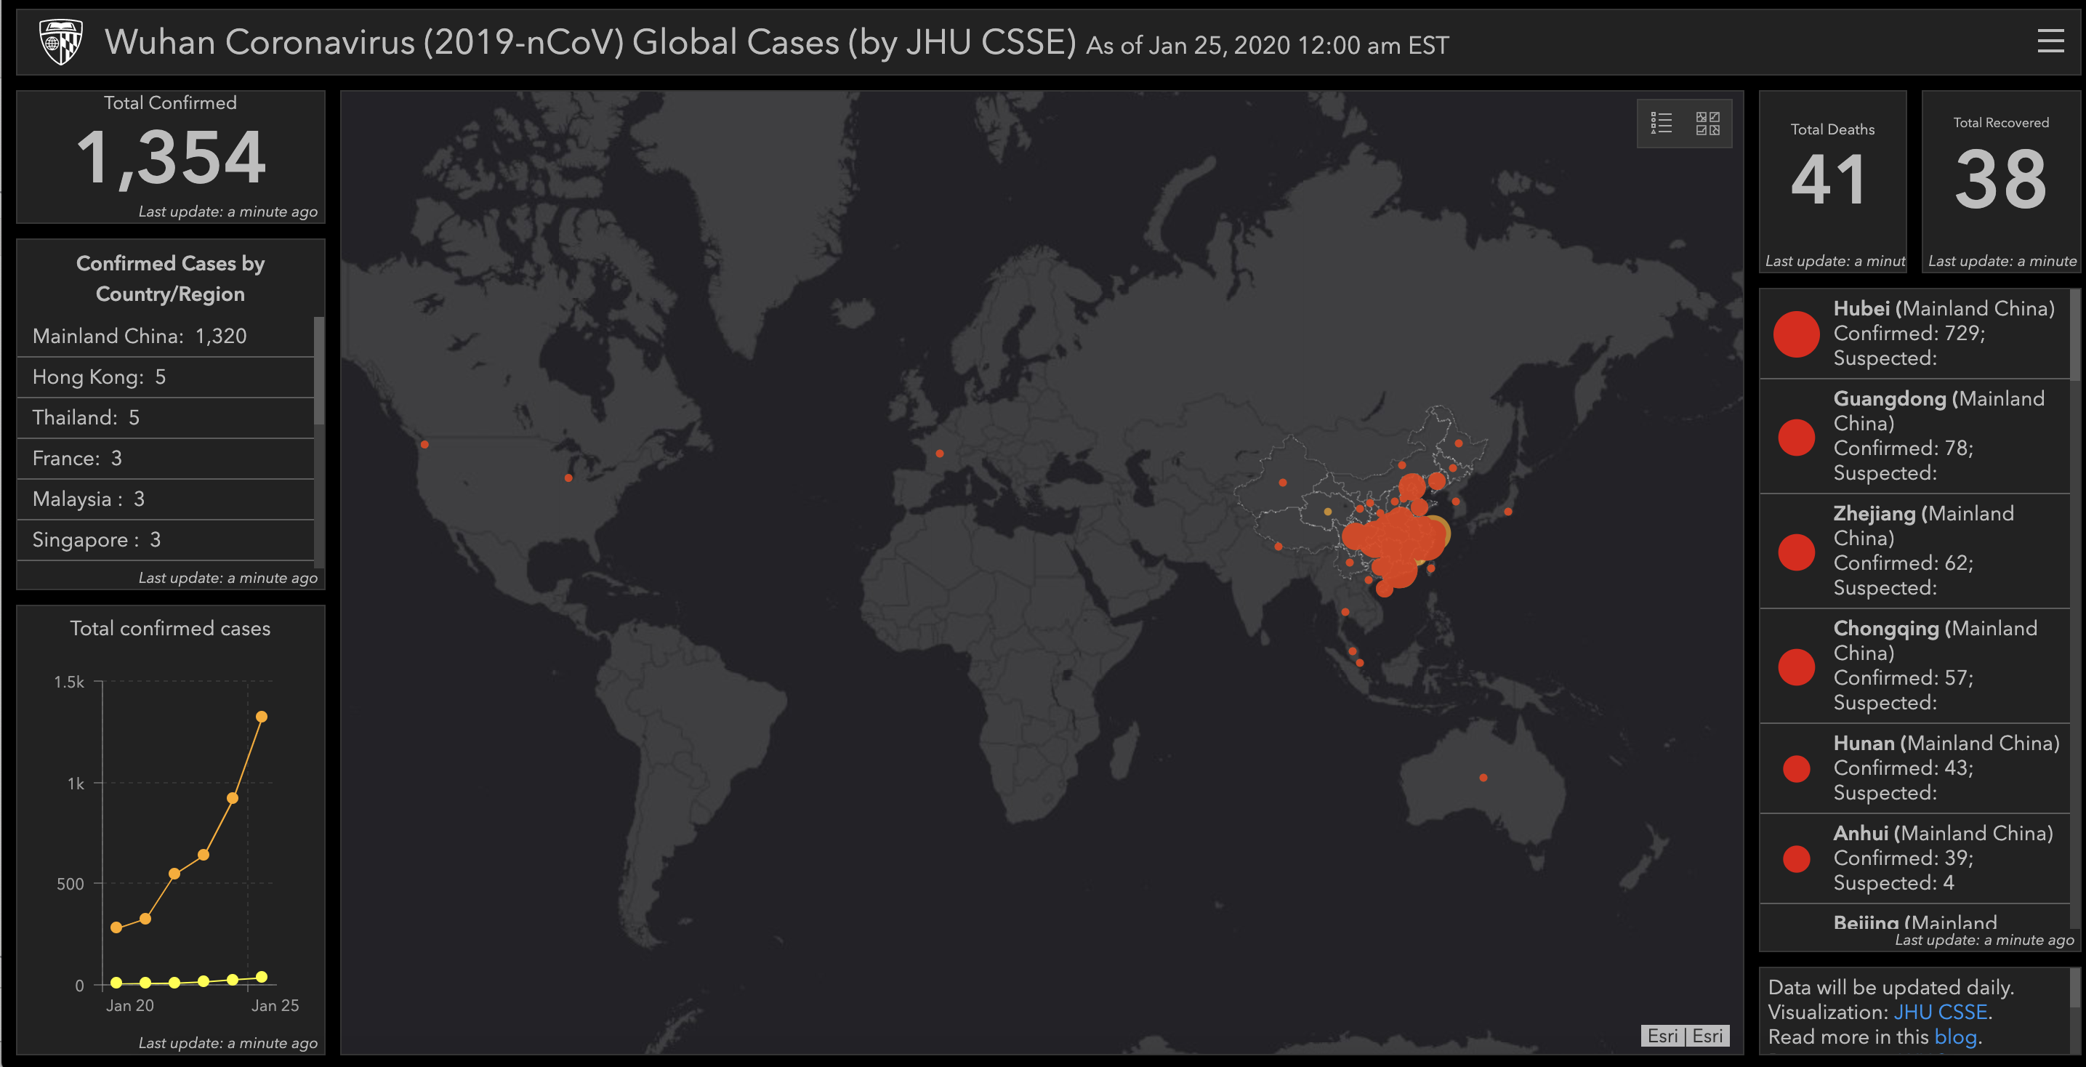Click the JHU CSSE shield logo
Screen dimensions: 2086x1067
(59, 41)
